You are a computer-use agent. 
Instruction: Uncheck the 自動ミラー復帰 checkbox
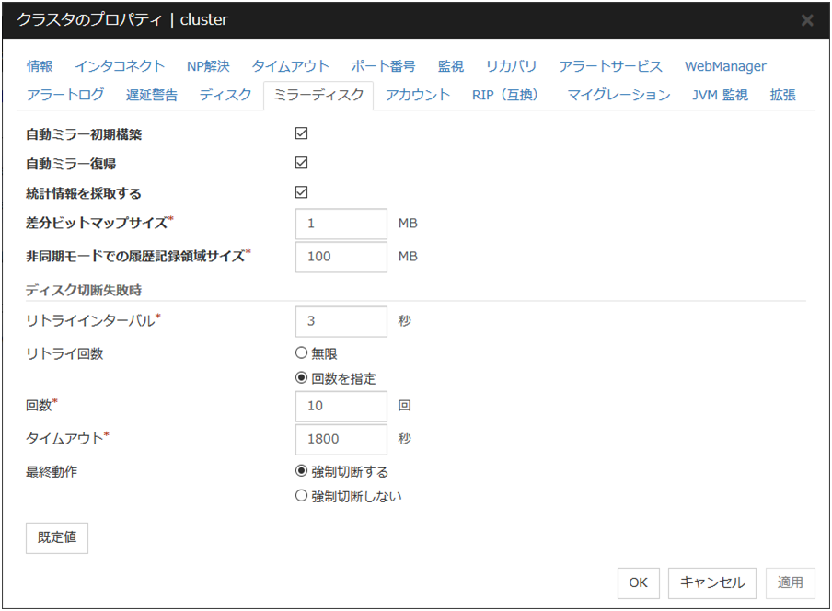pos(301,163)
